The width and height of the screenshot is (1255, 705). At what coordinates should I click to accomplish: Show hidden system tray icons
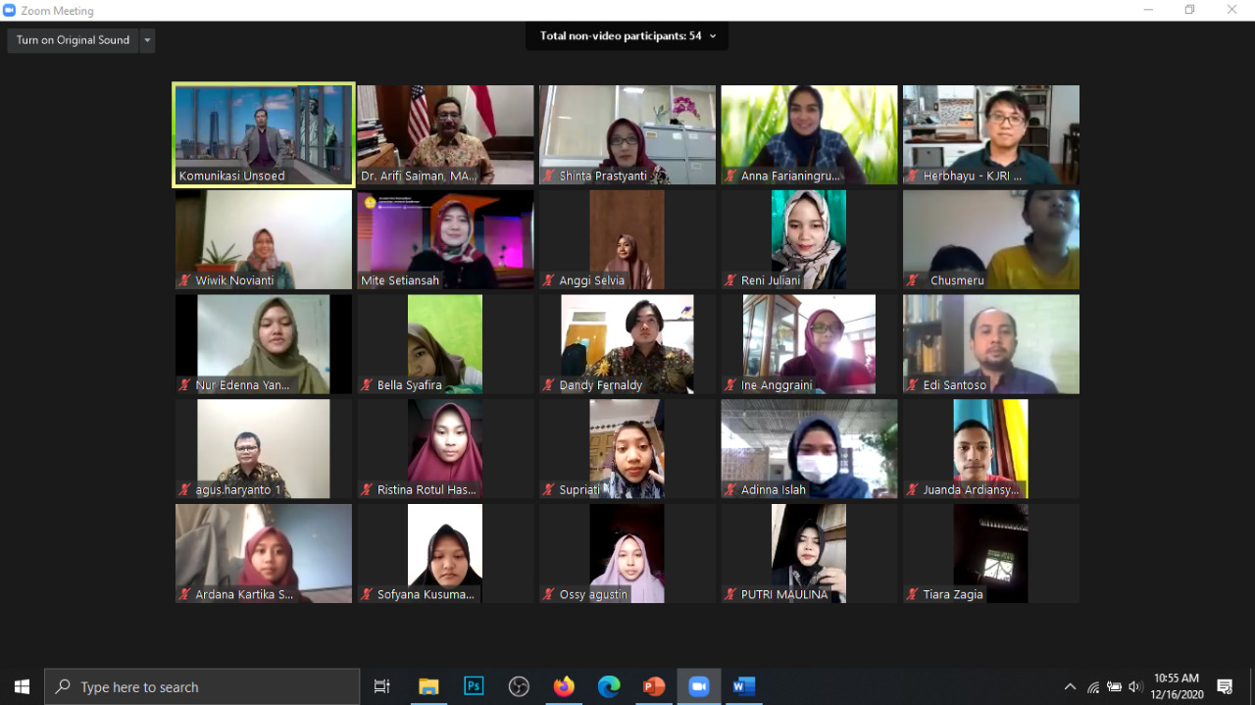(x=1070, y=686)
